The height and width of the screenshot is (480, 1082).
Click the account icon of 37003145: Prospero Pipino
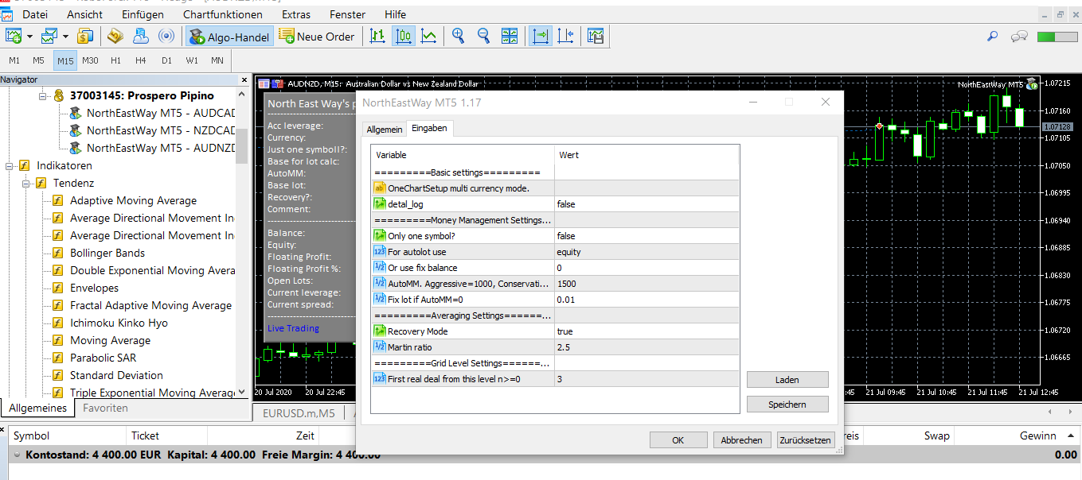click(59, 95)
